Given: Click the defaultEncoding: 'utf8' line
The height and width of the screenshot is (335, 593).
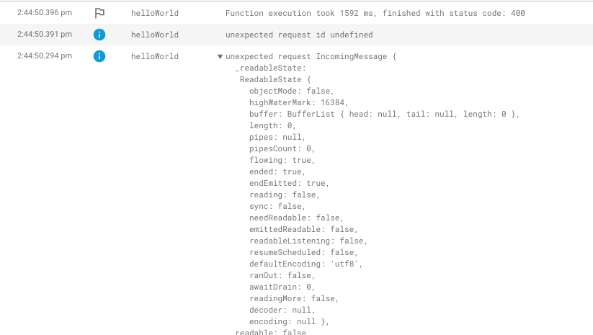Looking at the screenshot, I should click(306, 264).
